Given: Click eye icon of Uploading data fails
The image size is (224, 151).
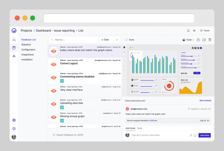Looking at the screenshot, I should [54, 104].
